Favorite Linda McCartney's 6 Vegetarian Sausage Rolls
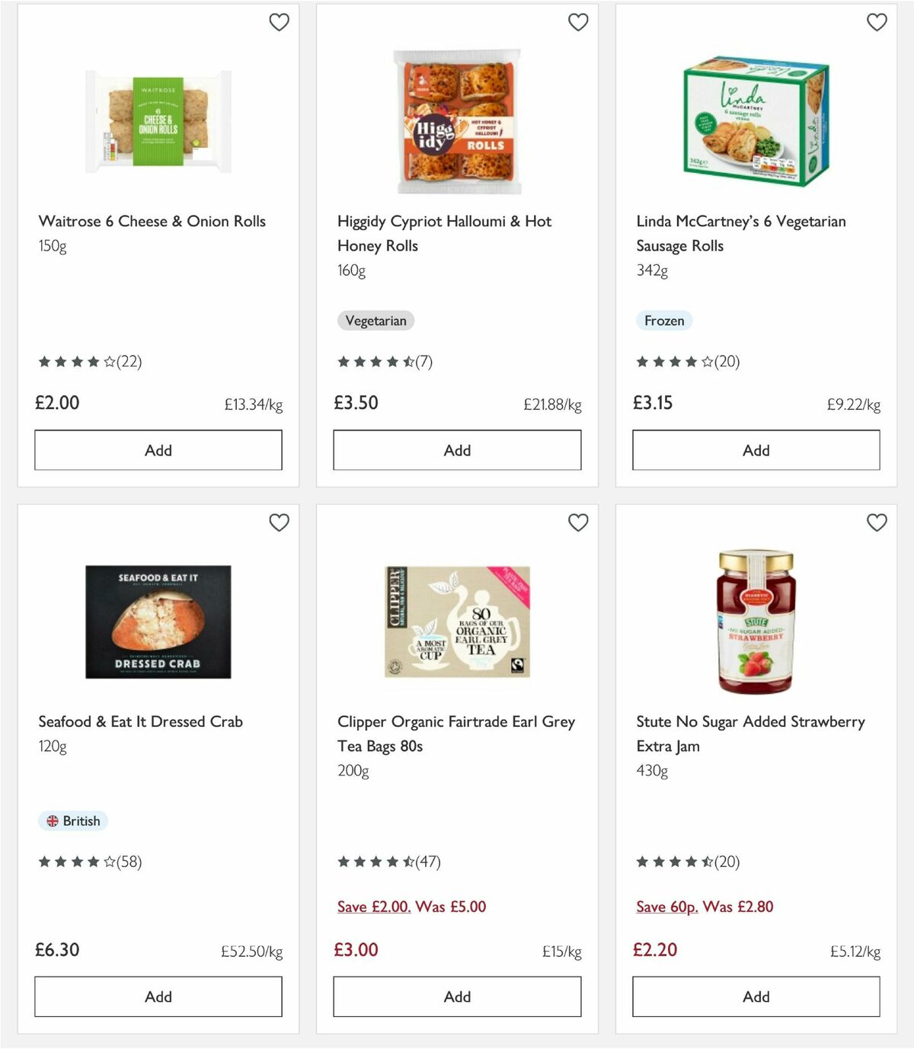Screen dimensions: 914x1049 click(x=877, y=23)
